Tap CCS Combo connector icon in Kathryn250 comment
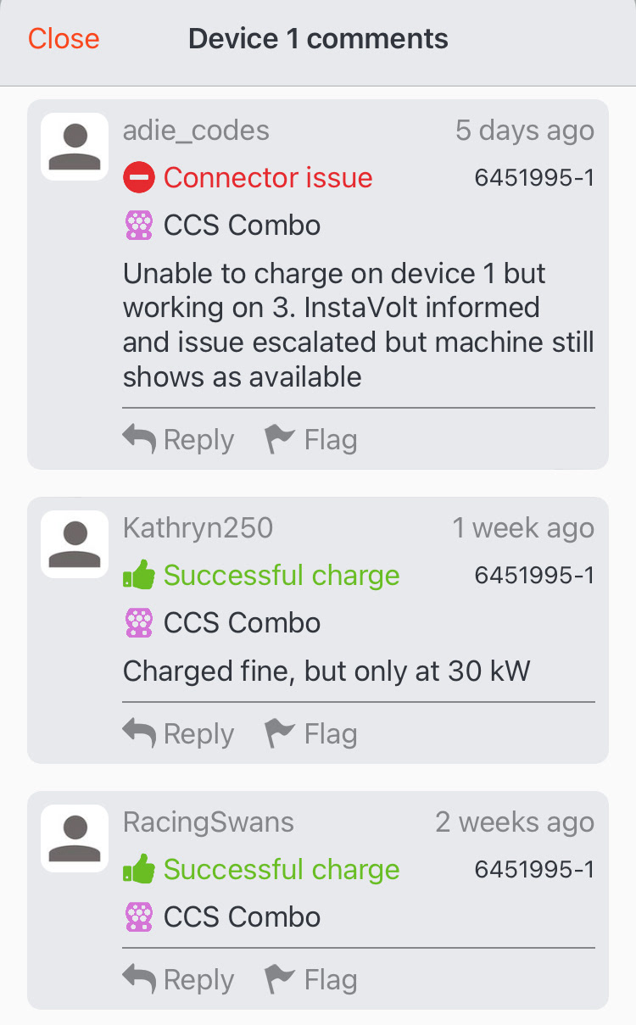The width and height of the screenshot is (636, 1025). click(138, 623)
